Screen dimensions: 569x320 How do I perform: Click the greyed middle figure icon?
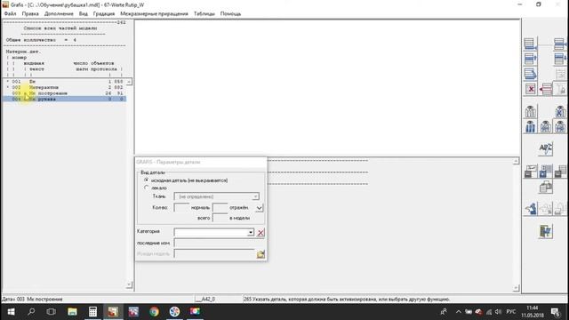[x=545, y=209]
